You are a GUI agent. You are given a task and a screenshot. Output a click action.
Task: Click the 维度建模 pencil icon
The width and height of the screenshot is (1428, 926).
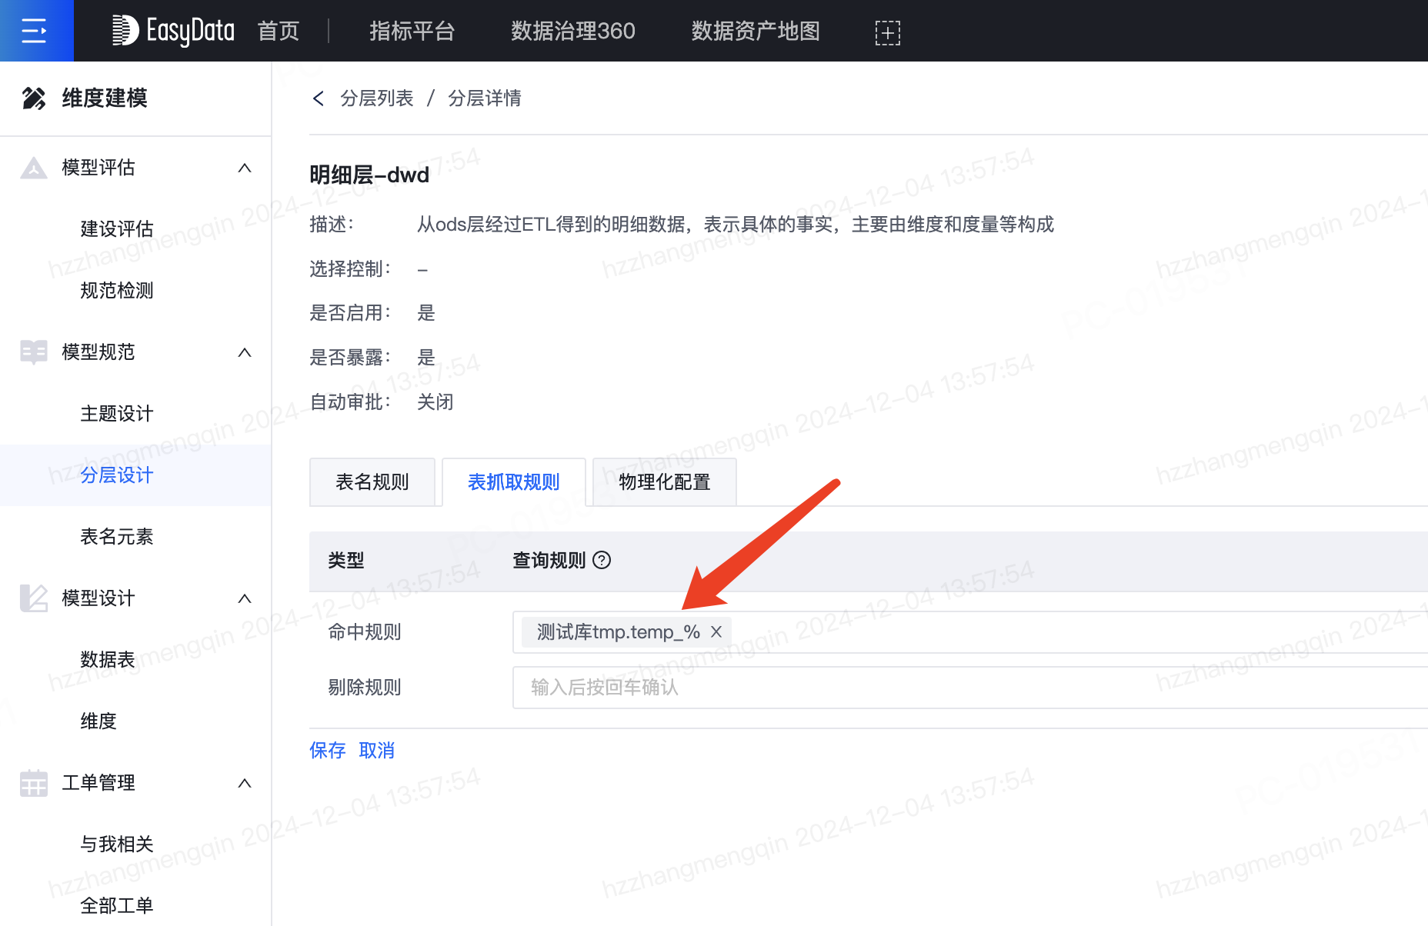[x=34, y=98]
